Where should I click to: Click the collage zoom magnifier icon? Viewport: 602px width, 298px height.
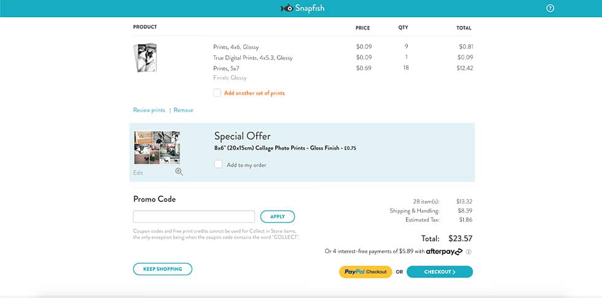coord(179,172)
